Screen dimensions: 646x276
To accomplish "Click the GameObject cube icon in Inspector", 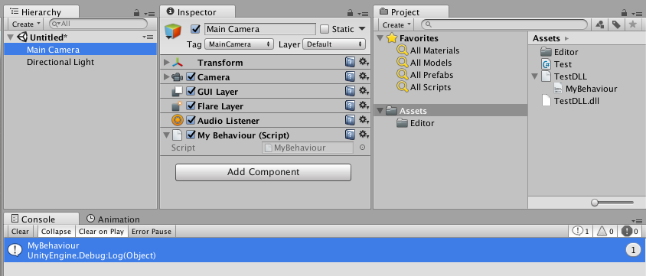I will point(173,31).
